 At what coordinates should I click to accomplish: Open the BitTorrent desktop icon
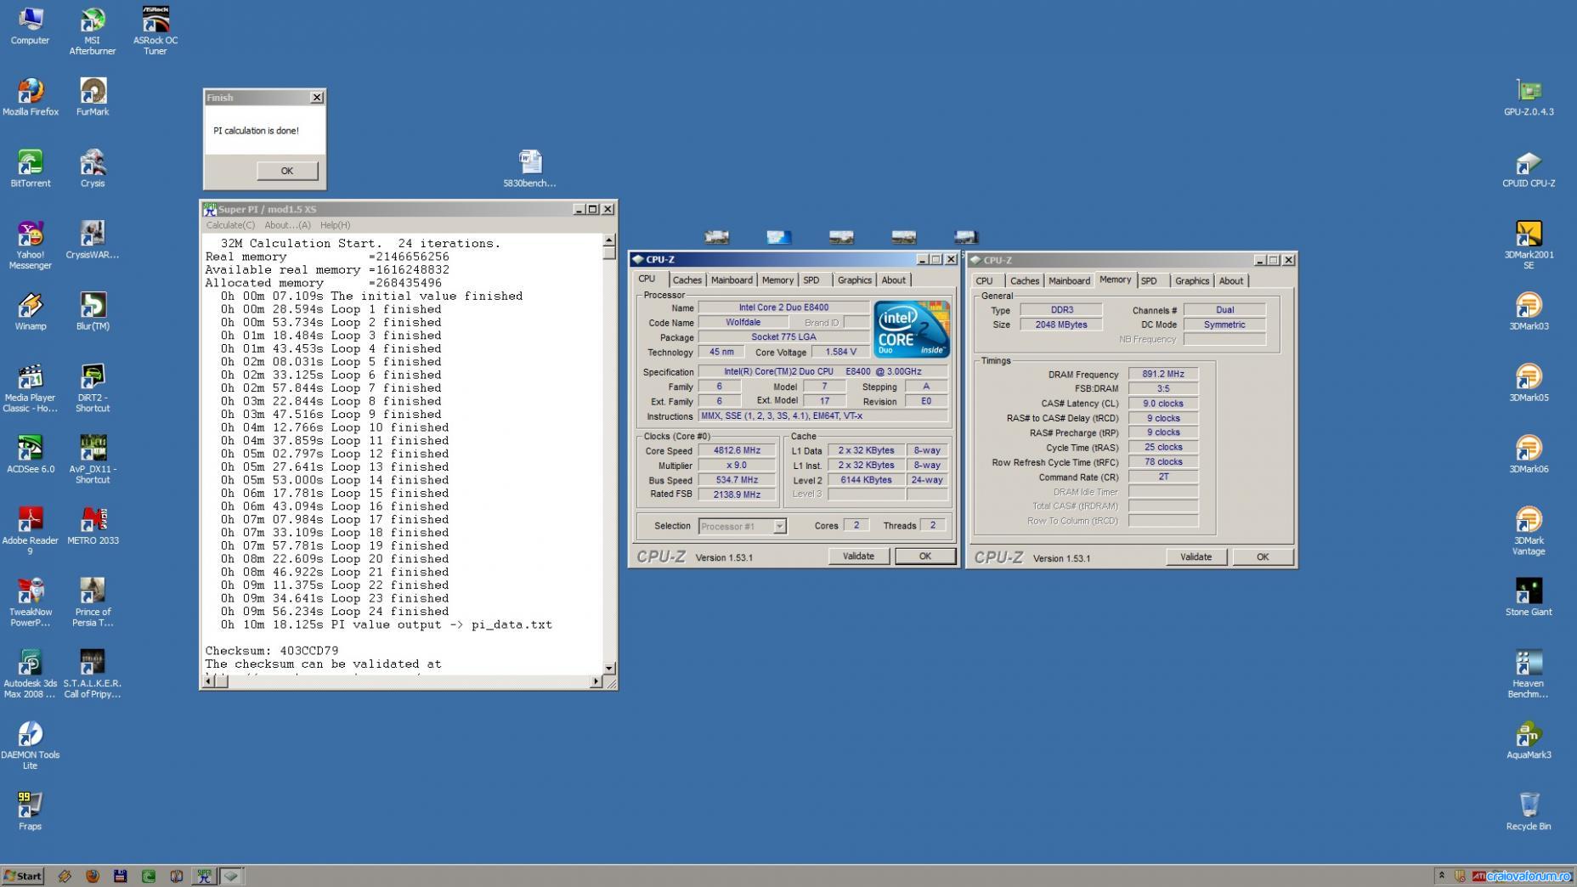[x=31, y=168]
